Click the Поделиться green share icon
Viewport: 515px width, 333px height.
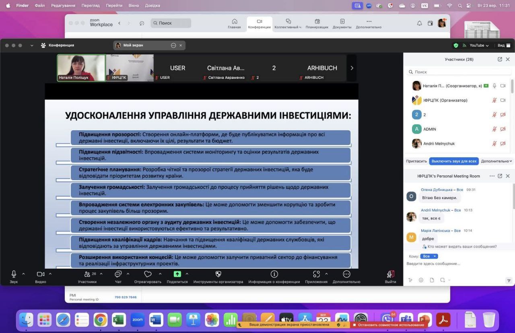(177, 274)
